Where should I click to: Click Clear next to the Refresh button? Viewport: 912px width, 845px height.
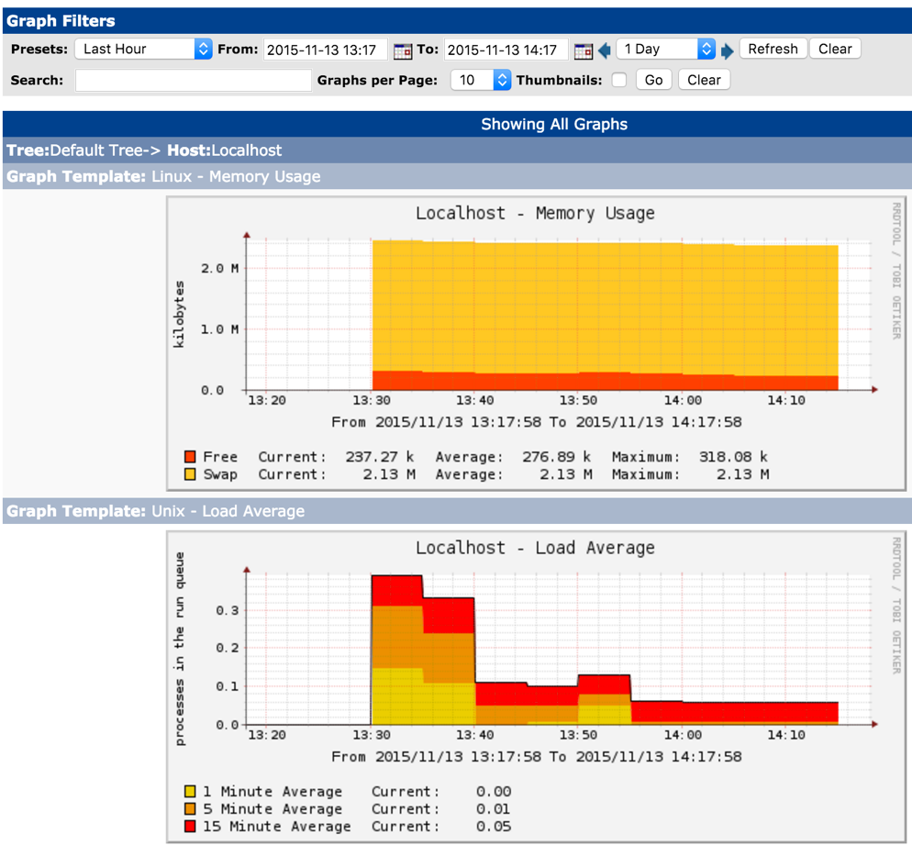click(835, 50)
